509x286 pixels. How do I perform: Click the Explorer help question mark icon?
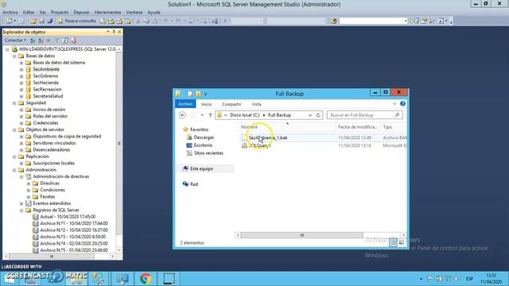402,104
